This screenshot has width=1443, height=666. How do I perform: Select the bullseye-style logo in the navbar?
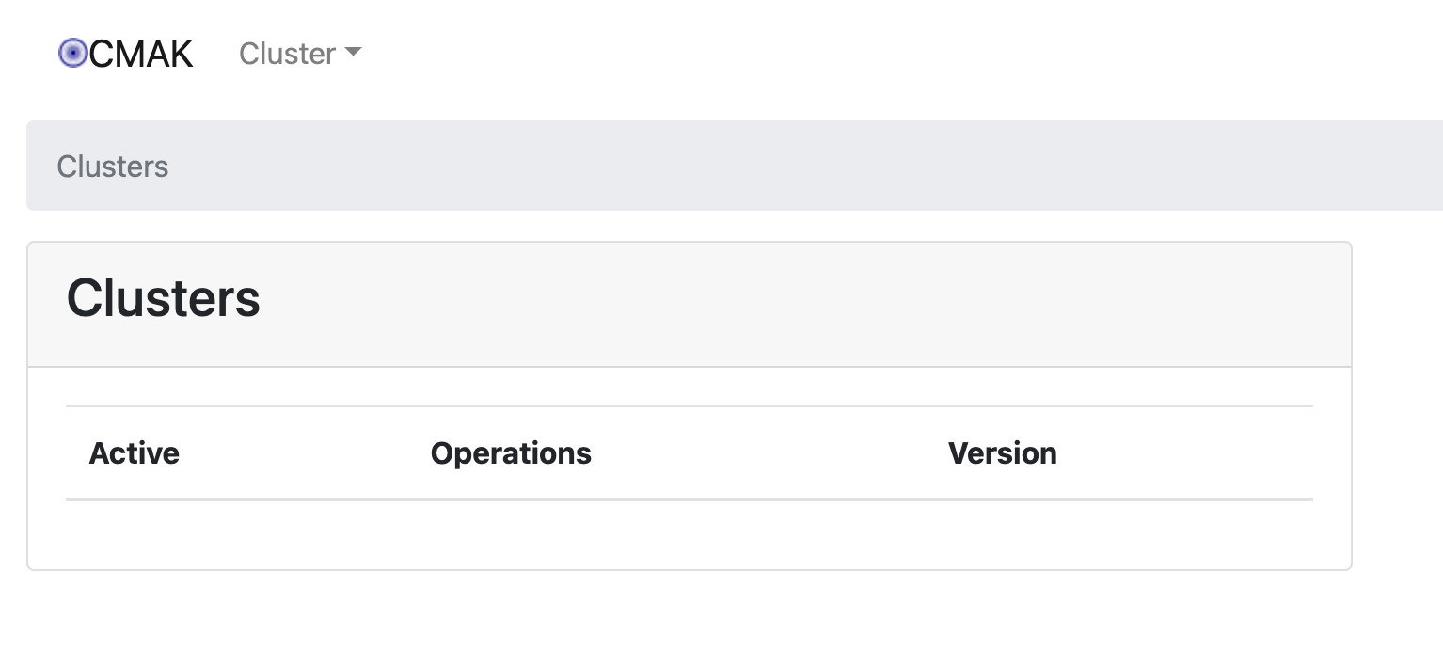pyautogui.click(x=72, y=54)
